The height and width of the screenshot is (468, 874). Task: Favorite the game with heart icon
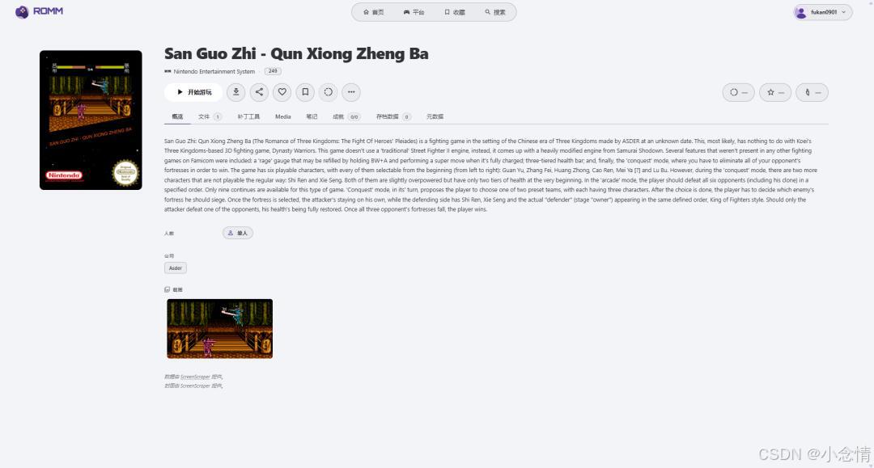pyautogui.click(x=282, y=92)
